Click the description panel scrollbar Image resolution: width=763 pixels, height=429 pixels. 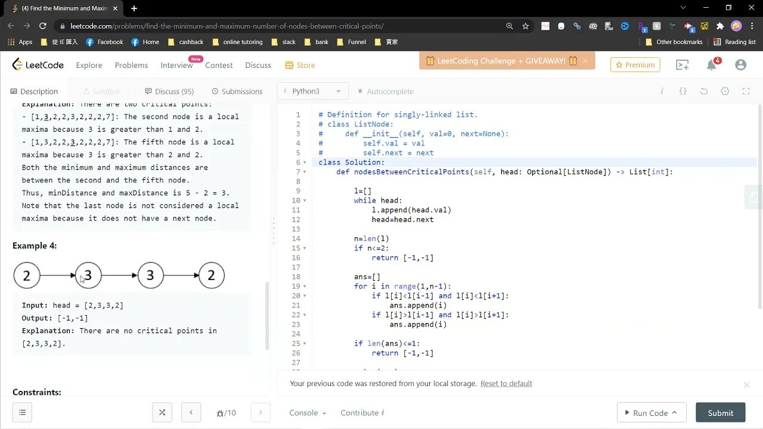click(x=267, y=316)
